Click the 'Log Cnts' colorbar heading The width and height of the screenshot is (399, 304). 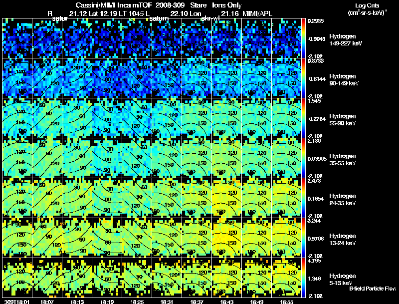367,5
